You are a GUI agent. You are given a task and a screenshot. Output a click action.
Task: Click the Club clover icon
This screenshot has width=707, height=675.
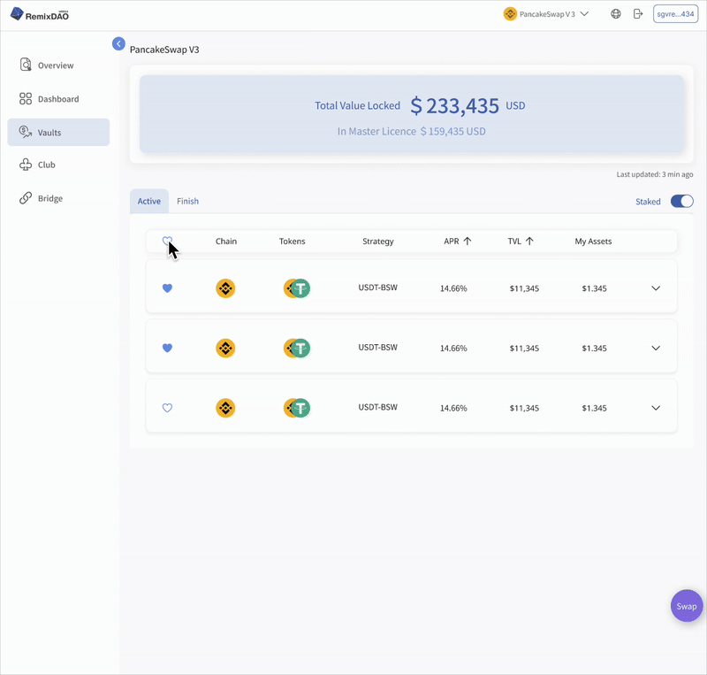pos(26,165)
